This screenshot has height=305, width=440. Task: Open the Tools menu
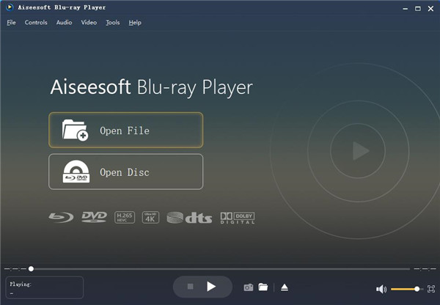[112, 23]
